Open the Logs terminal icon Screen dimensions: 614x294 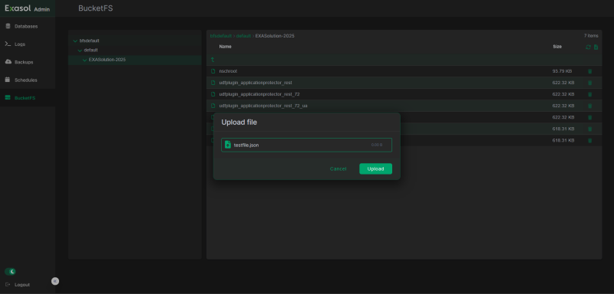tap(8, 44)
